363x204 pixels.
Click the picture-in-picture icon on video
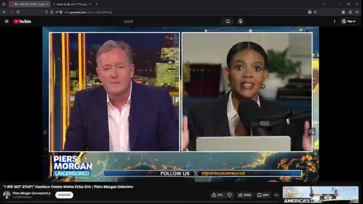coord(311,131)
